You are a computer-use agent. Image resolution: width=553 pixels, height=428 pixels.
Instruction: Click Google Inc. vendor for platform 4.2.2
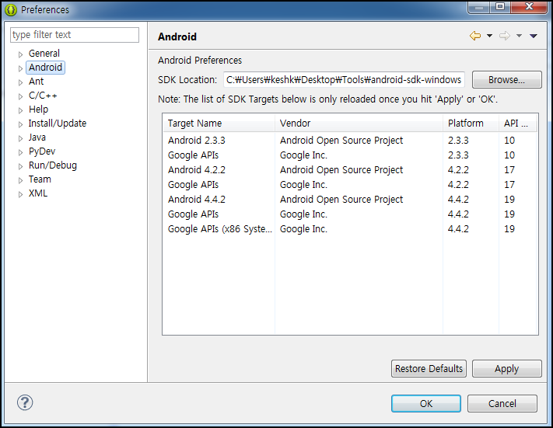pos(303,185)
